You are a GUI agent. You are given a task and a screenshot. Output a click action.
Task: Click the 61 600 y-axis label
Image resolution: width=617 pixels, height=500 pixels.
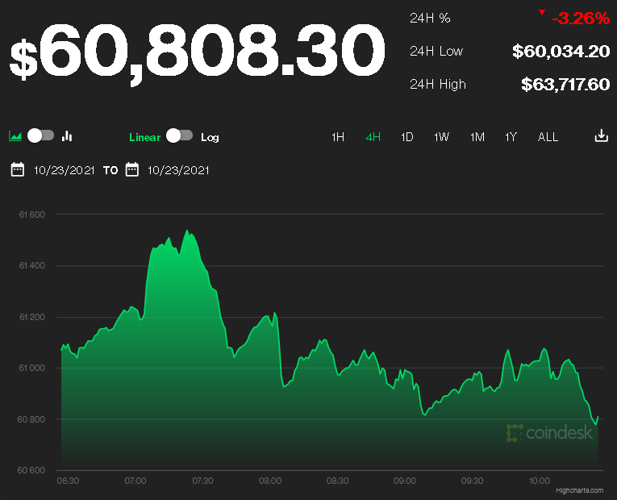(32, 215)
